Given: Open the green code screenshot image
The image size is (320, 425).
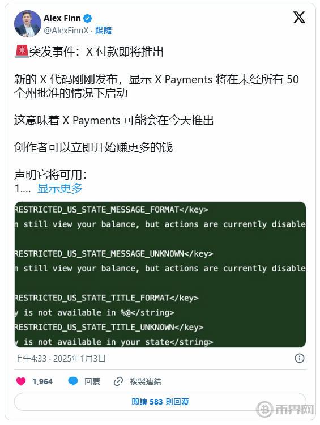Looking at the screenshot, I should [160, 274].
